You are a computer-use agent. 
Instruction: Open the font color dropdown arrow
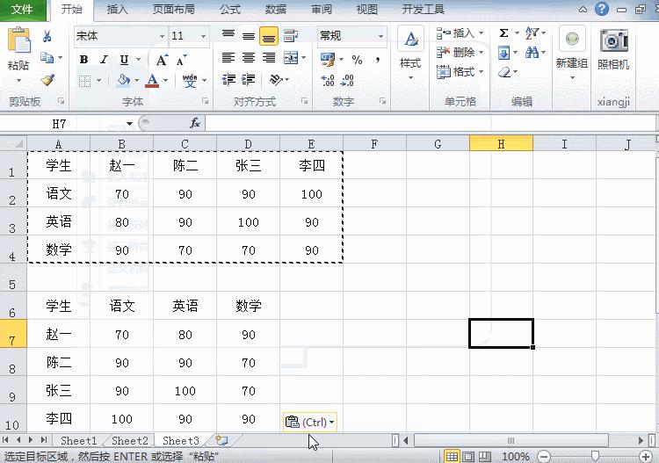(x=165, y=80)
